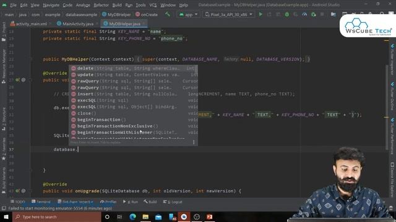Collapse onCreate method fold marker
The height and width of the screenshot is (222, 396).
click(32, 80)
